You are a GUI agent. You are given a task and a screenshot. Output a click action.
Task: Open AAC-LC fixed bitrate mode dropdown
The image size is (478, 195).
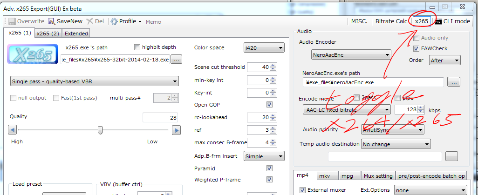(347, 110)
